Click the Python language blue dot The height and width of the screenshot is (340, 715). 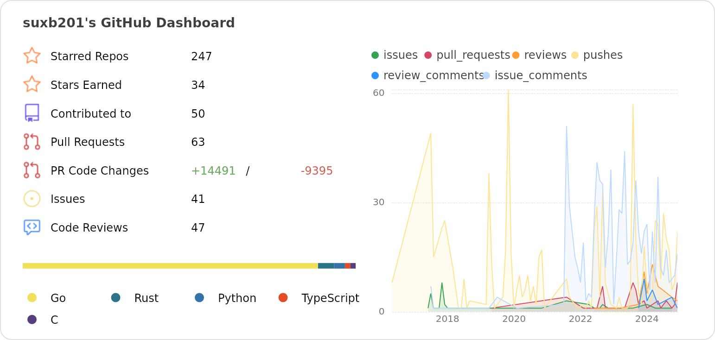tap(199, 297)
